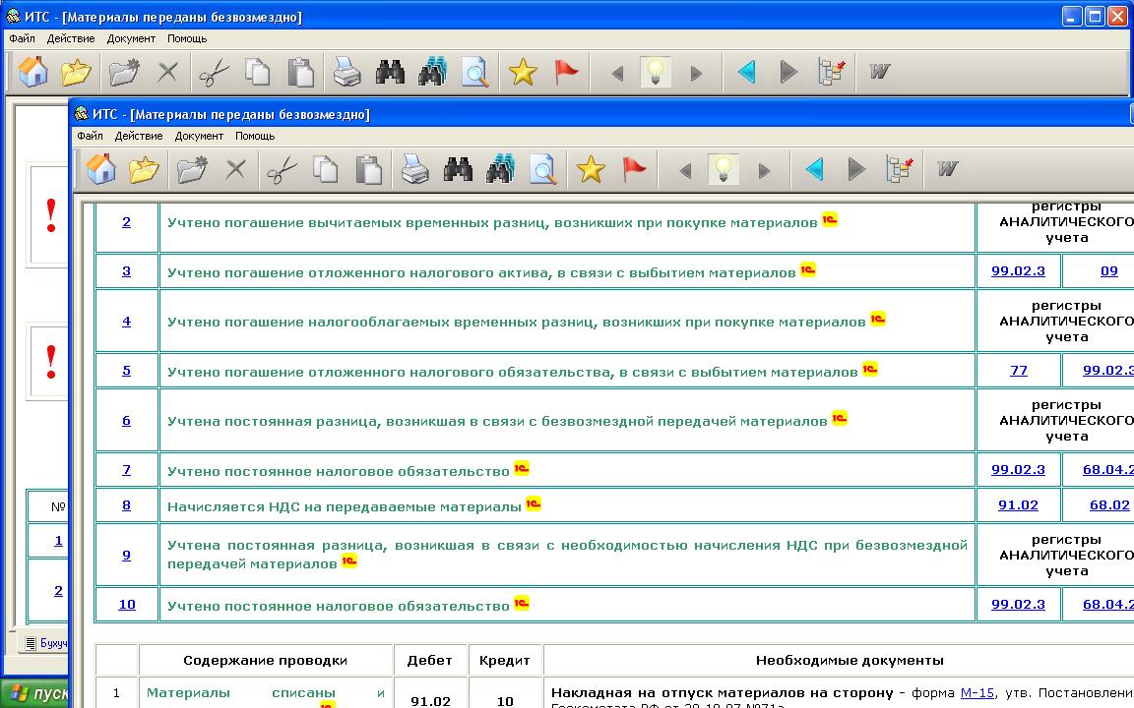
Task: Open the М-15 form link
Action: click(976, 692)
